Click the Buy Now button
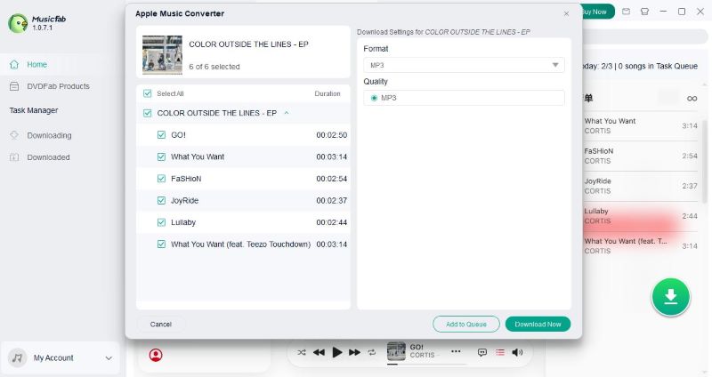 tap(597, 12)
